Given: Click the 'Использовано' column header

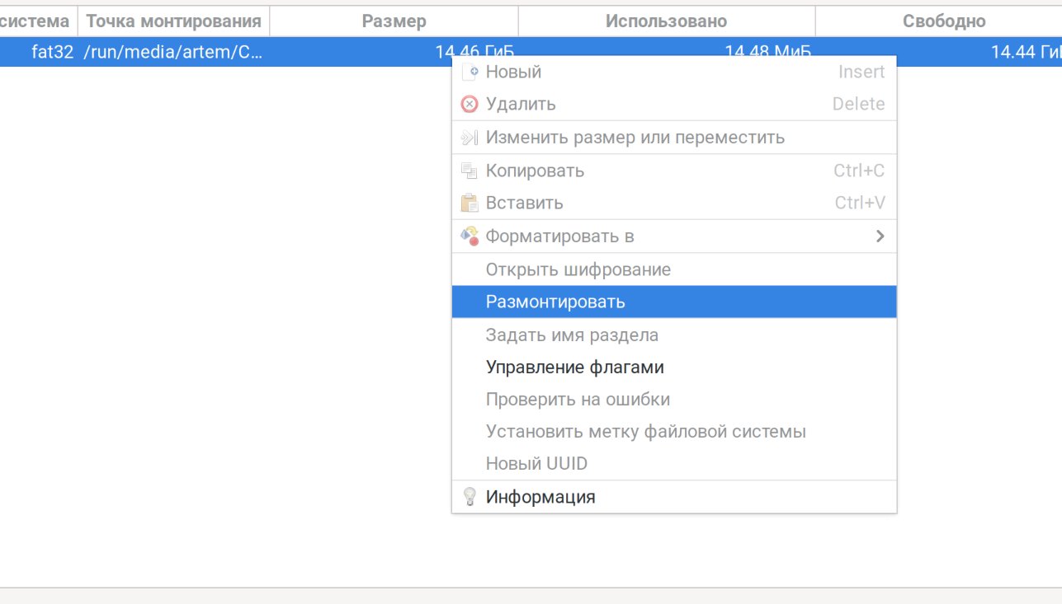Looking at the screenshot, I should coord(666,21).
